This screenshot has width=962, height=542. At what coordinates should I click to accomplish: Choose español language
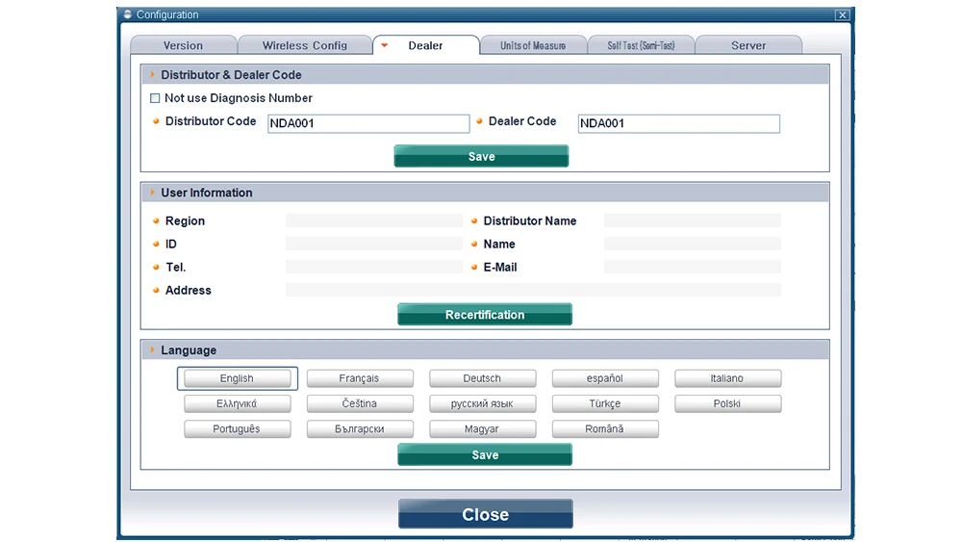coord(605,378)
